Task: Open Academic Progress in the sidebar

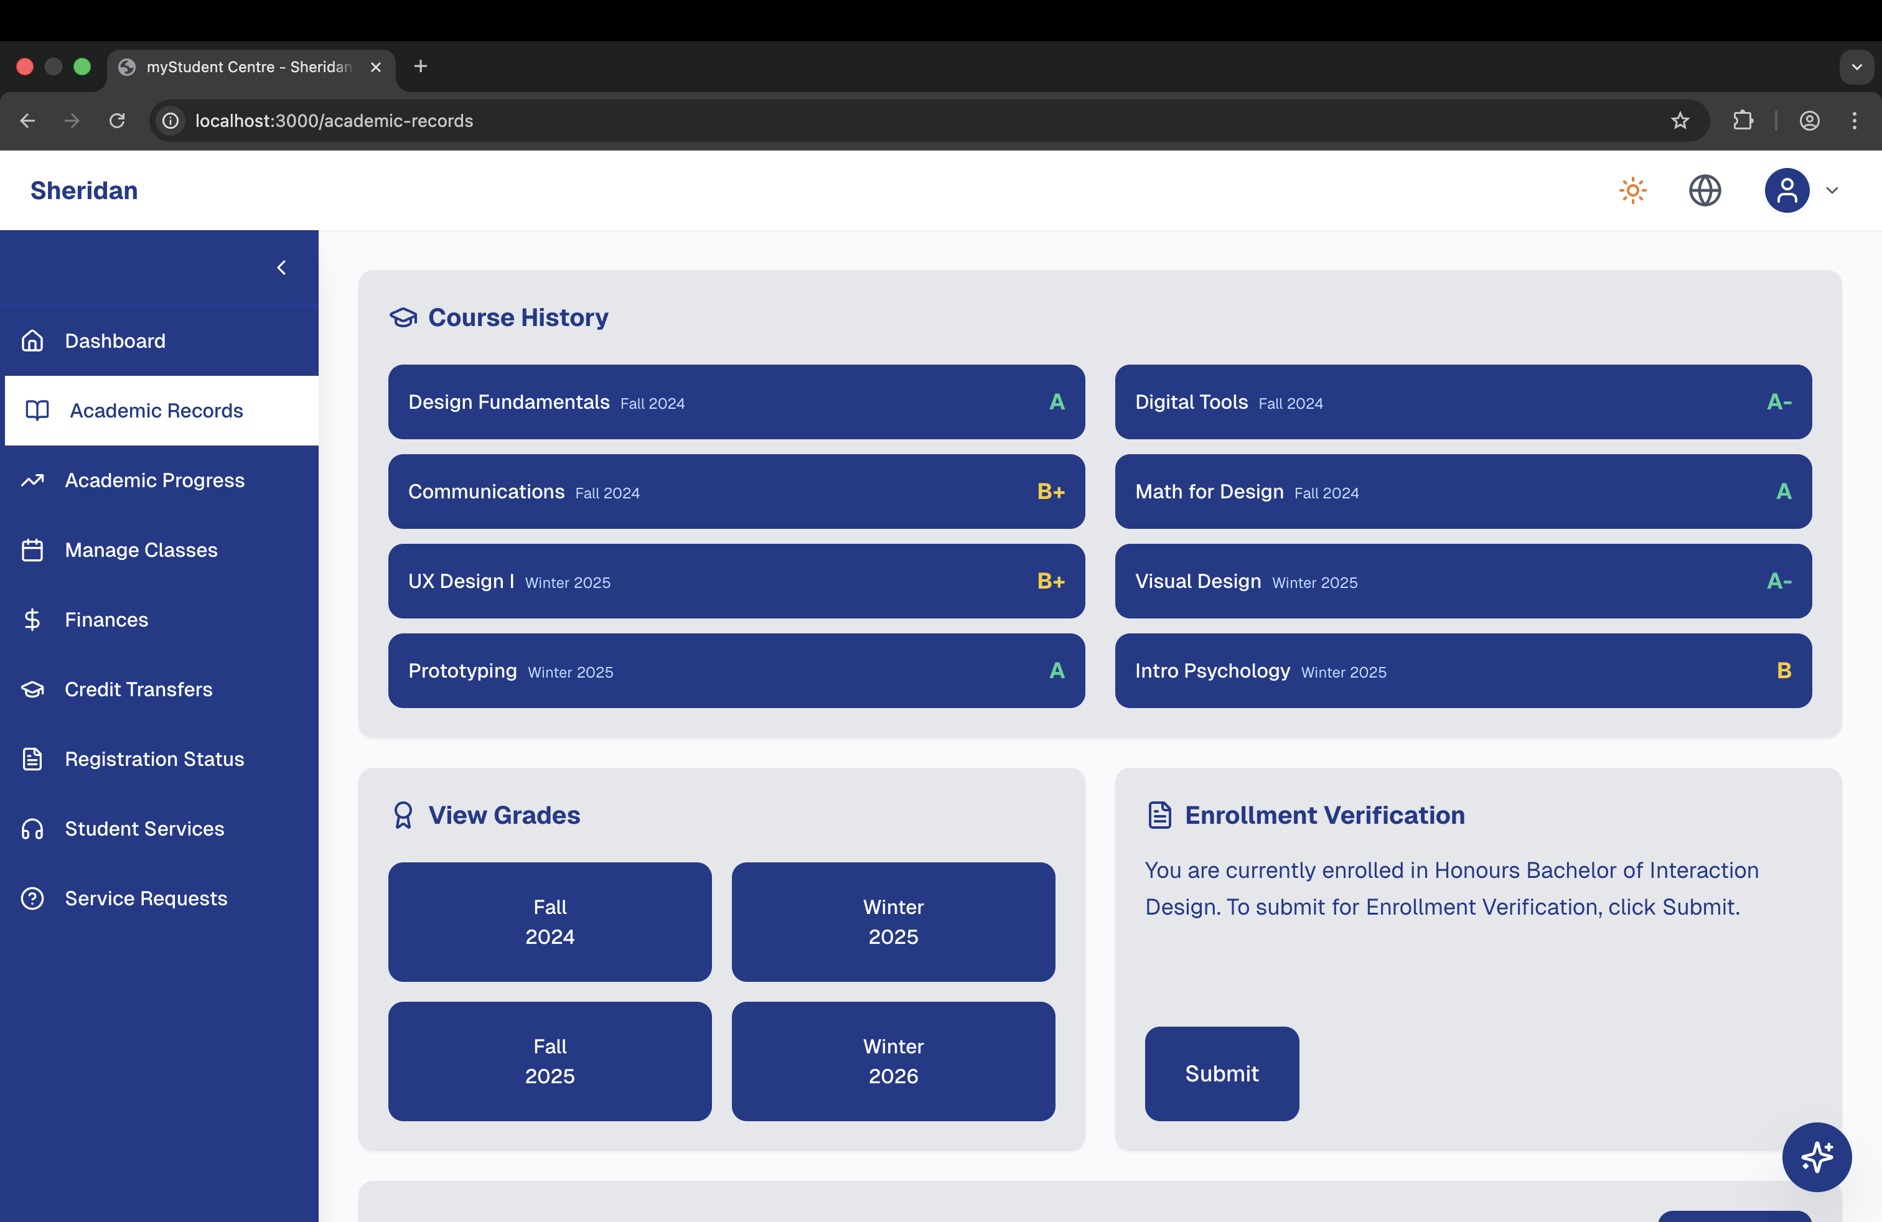Action: tap(154, 480)
